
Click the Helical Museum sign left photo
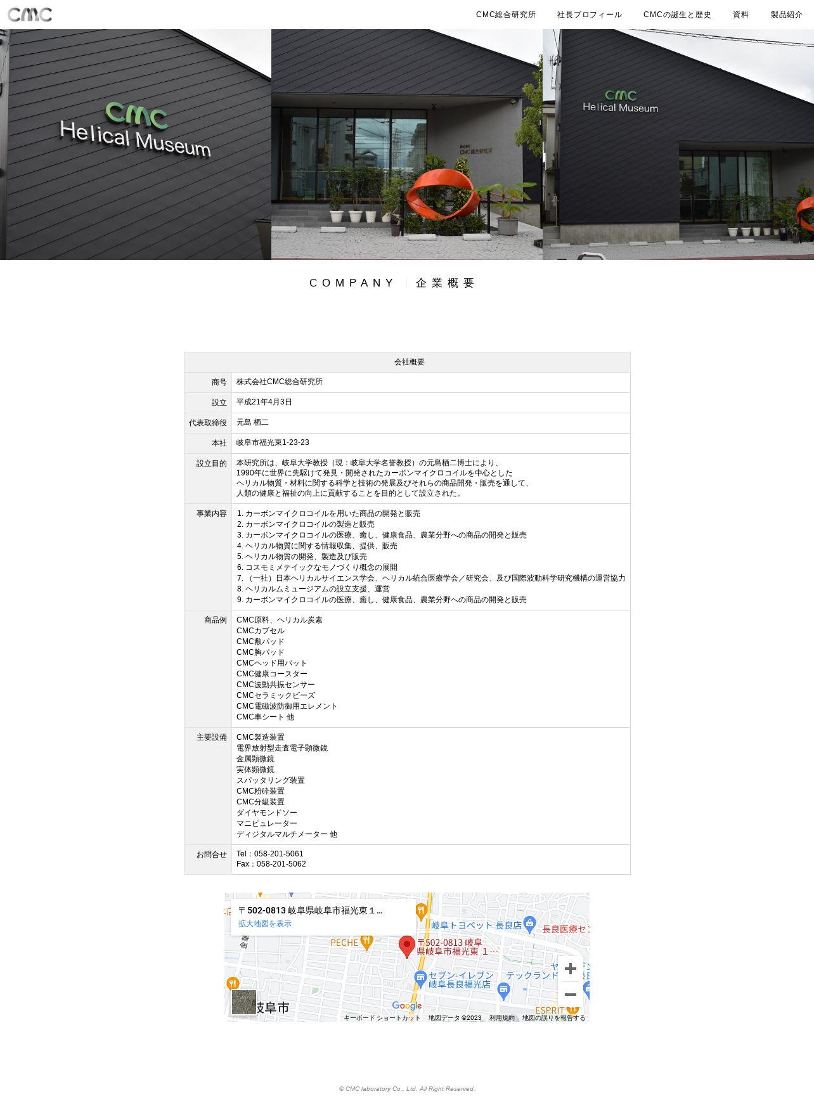click(136, 145)
